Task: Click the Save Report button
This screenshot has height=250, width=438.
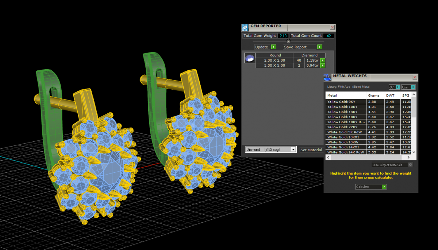Action: click(x=303, y=47)
